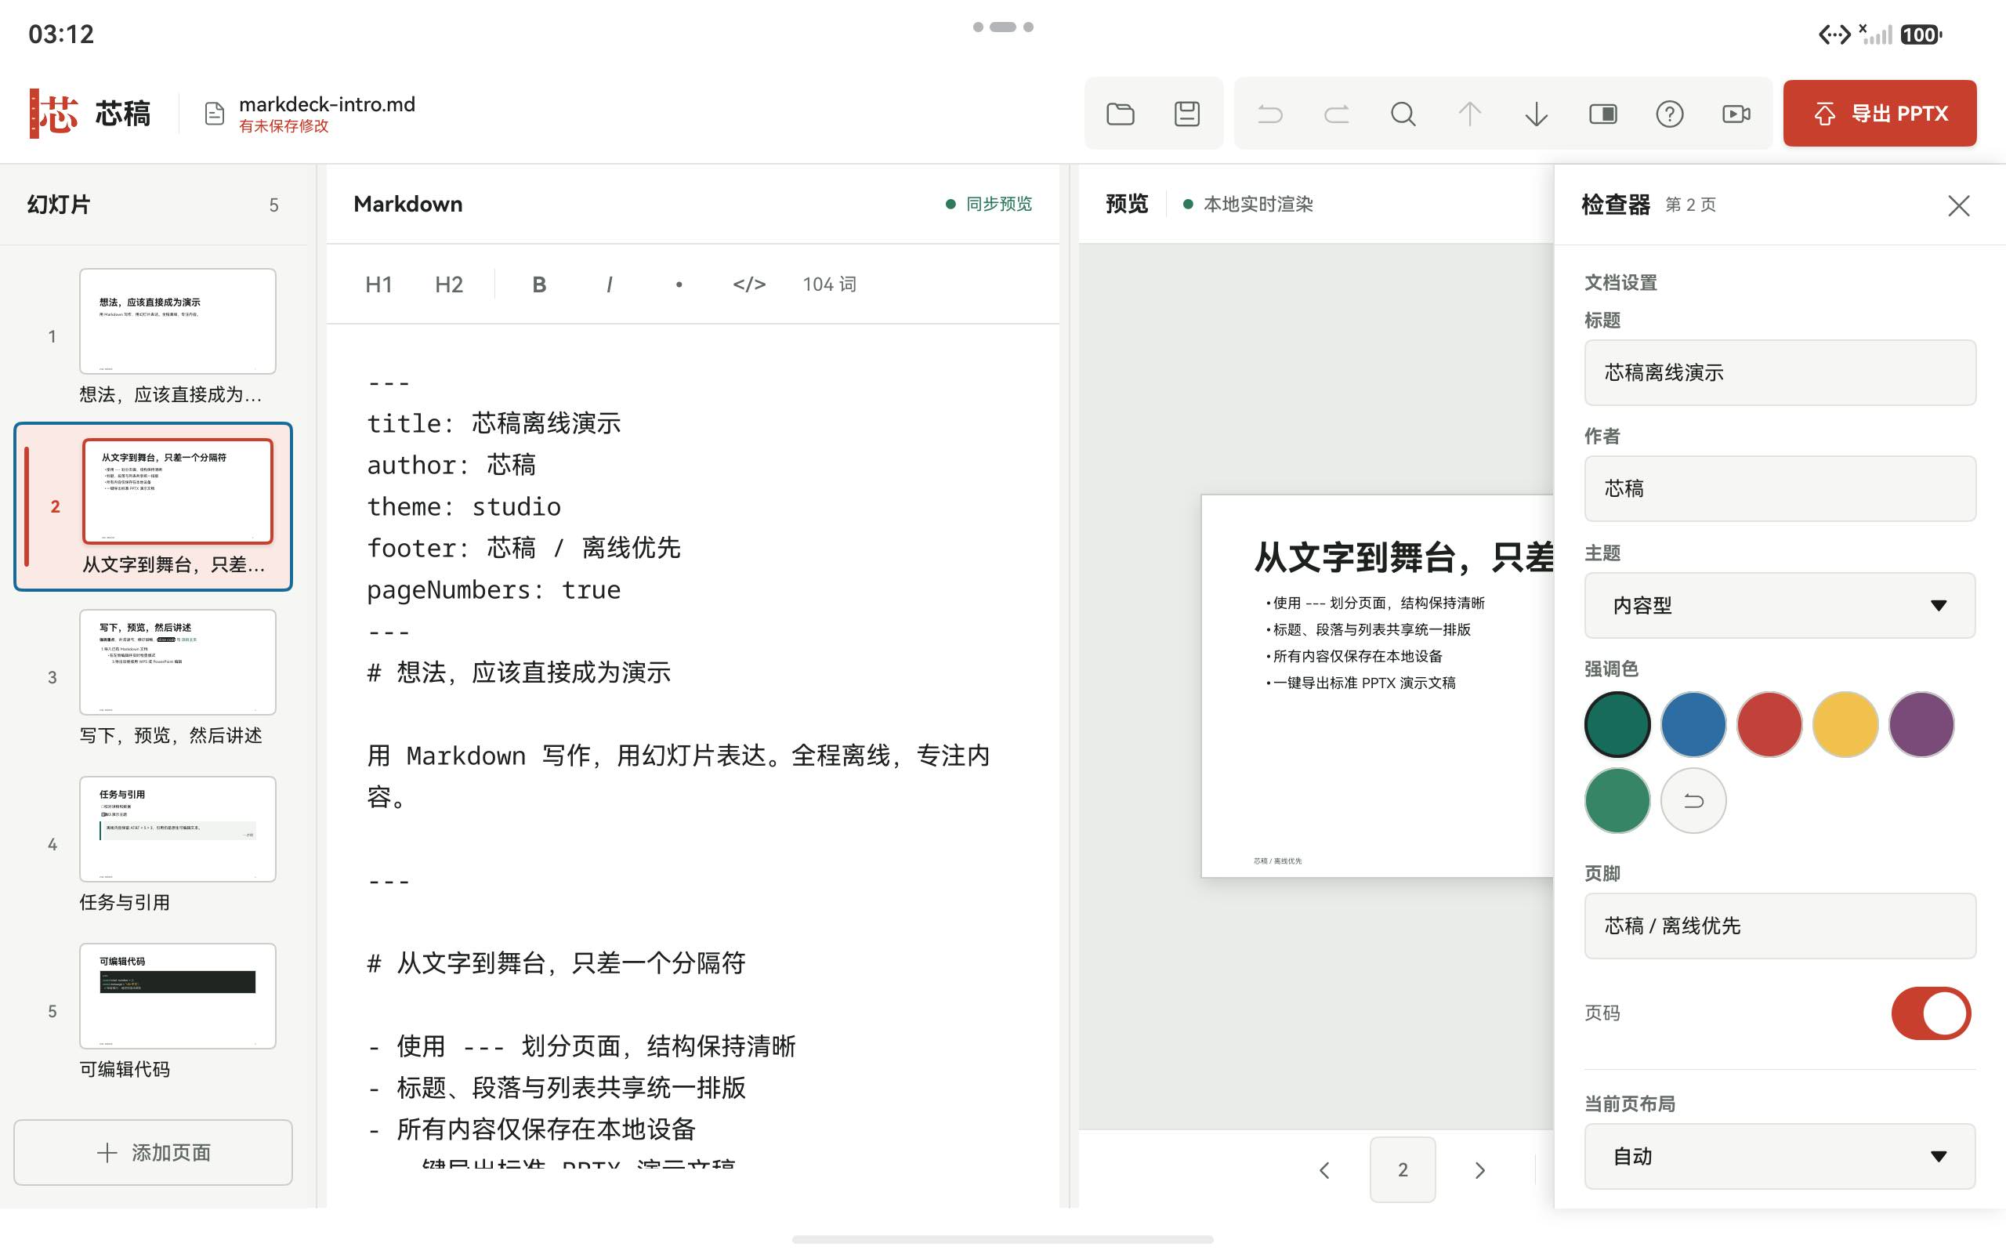Choose the red accent color

point(1770,724)
